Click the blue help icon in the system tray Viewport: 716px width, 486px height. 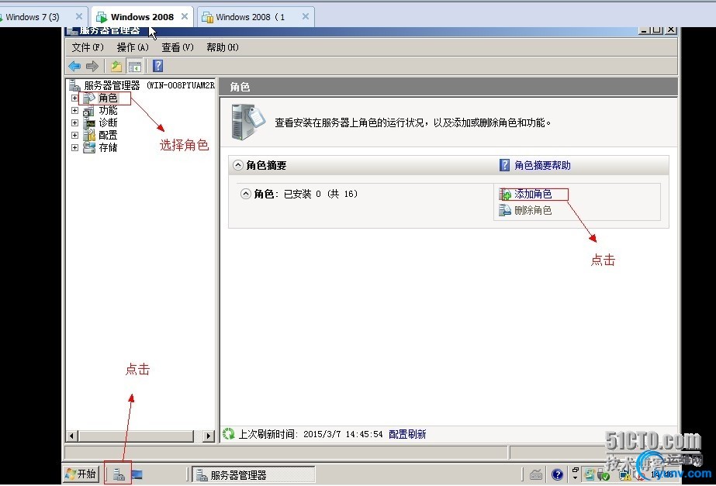(557, 475)
